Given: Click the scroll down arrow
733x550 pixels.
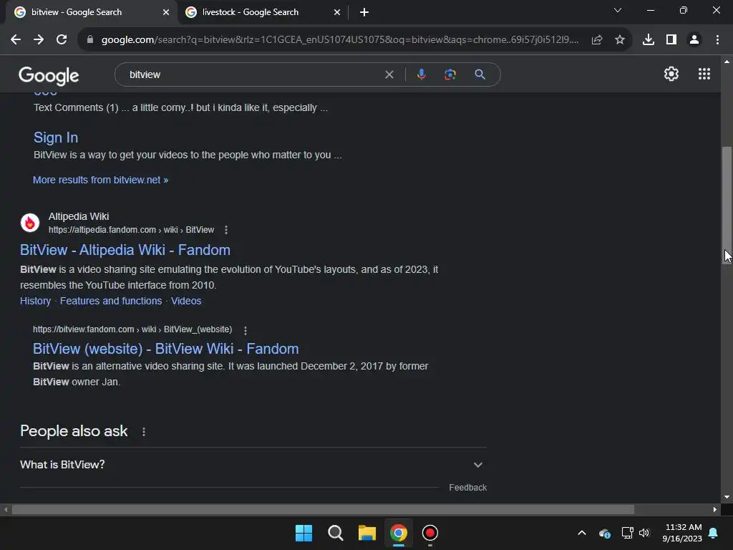Looking at the screenshot, I should pyautogui.click(x=727, y=497).
